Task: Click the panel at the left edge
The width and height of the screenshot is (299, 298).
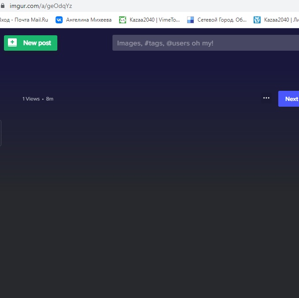Action: click(0, 133)
